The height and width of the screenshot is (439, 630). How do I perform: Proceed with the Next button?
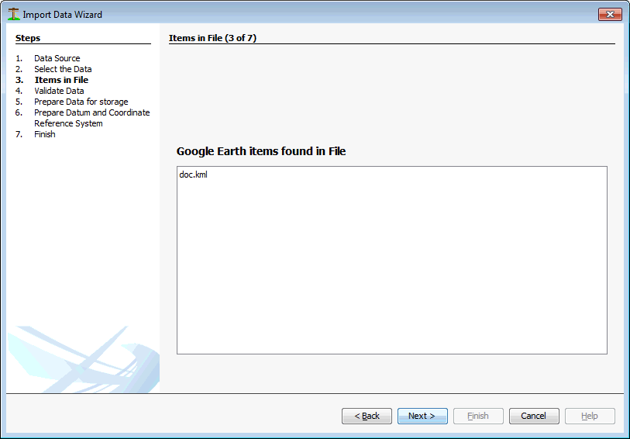pos(422,416)
